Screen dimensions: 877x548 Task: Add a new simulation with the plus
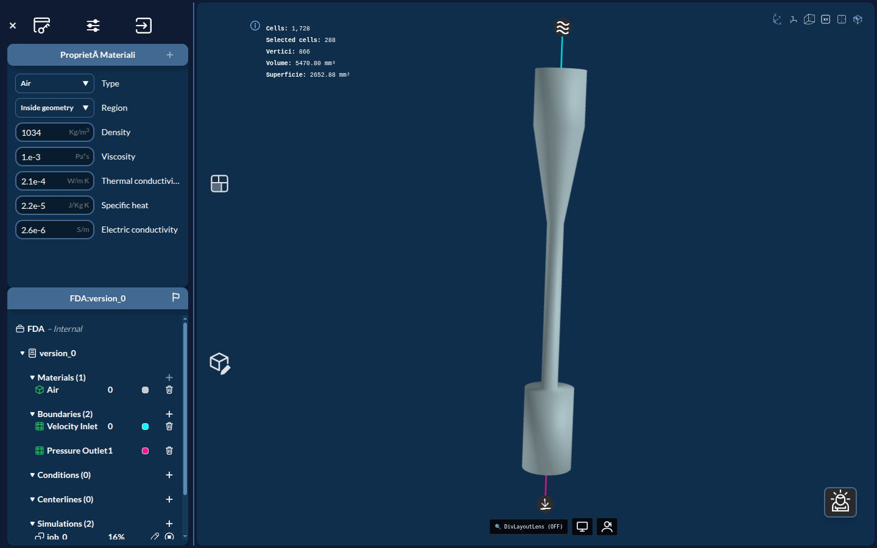(x=169, y=524)
